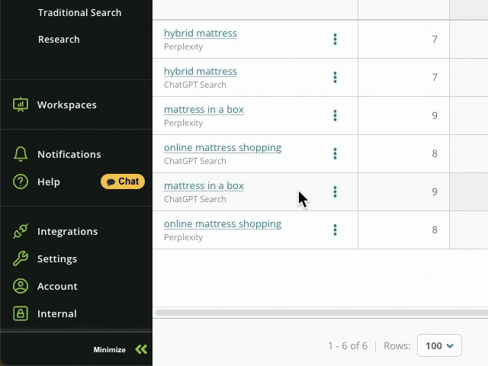Viewport: 488px width, 366px height.
Task: Start a support Chat from yellow button
Action: [x=123, y=181]
